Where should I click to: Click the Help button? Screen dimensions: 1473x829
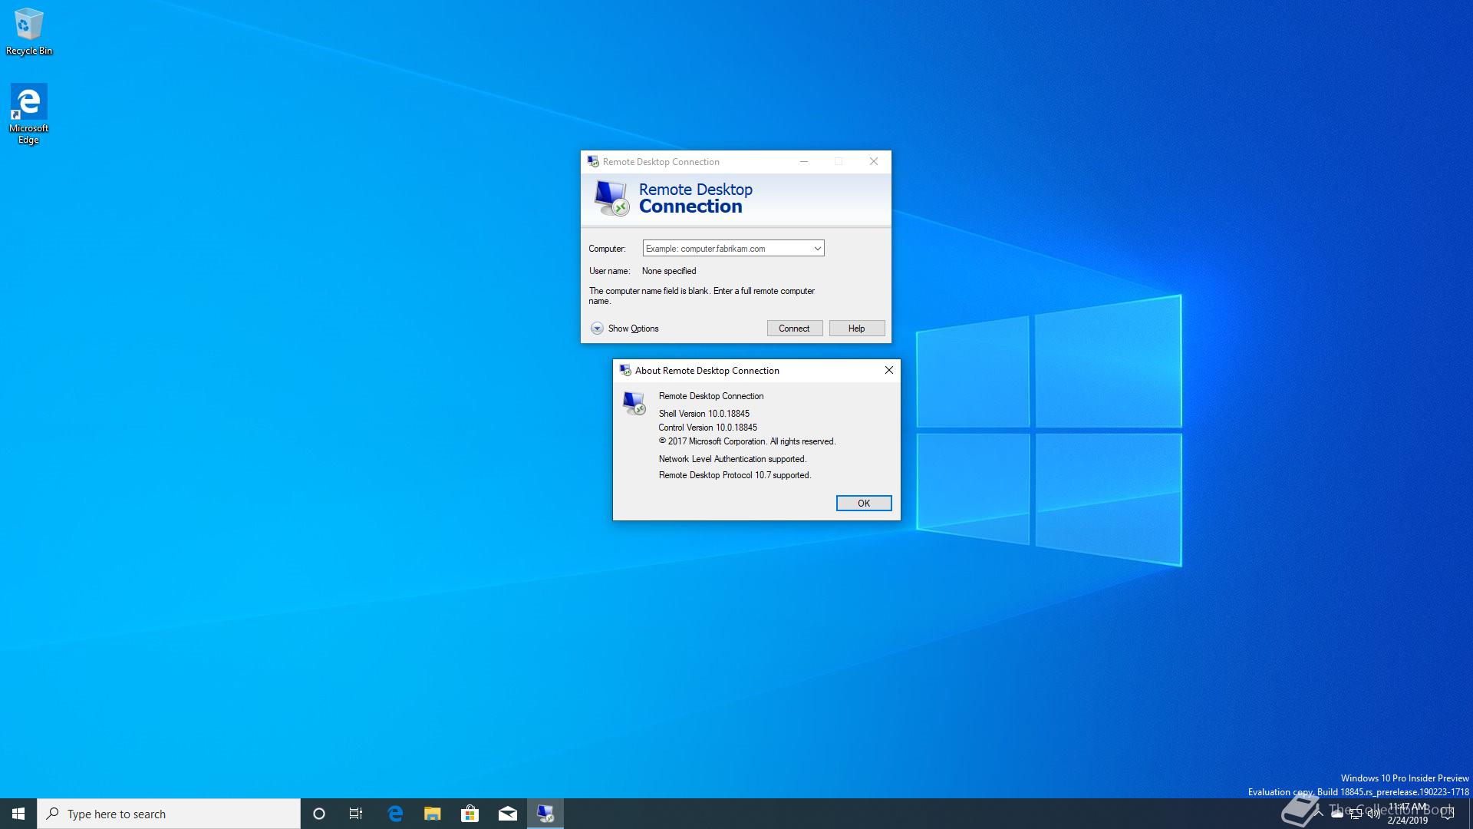coord(856,329)
